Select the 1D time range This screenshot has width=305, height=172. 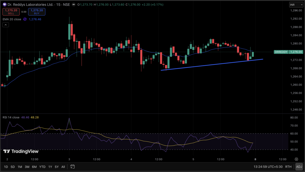click(x=6, y=167)
